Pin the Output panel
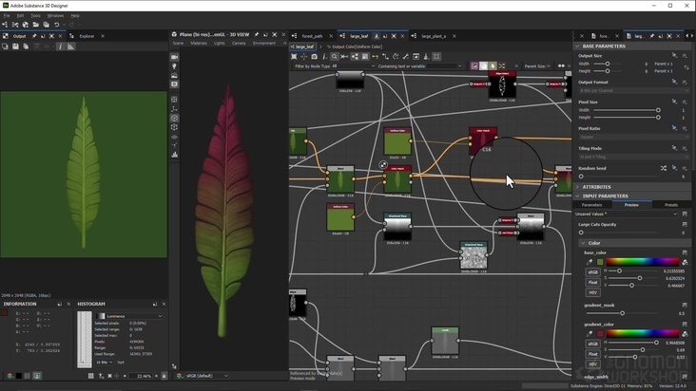This screenshot has width=696, height=391. (x=34, y=36)
